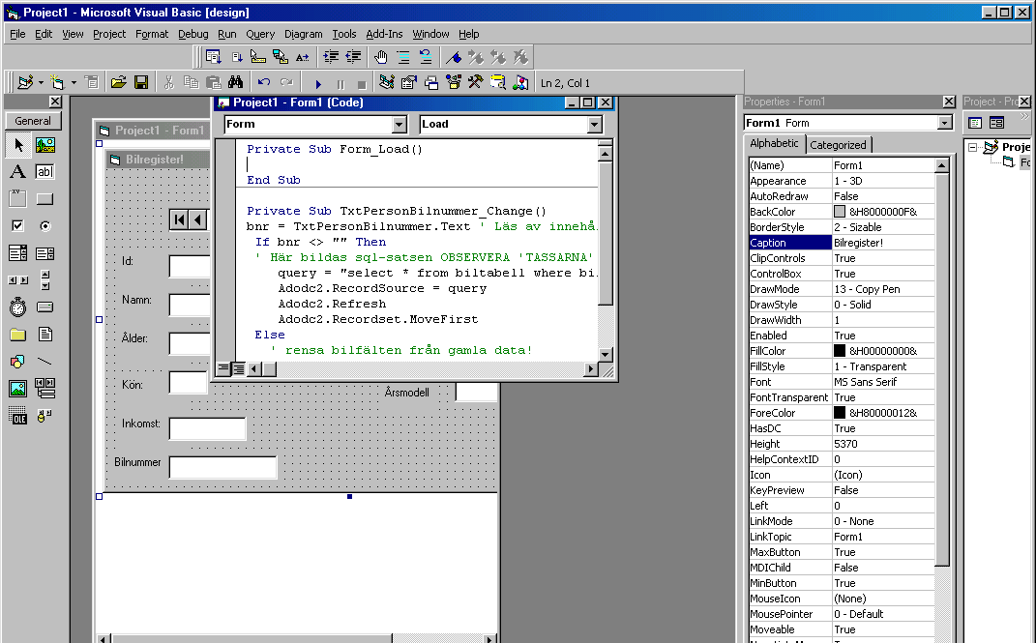Undo the last action
1036x643 pixels.
pos(264,82)
